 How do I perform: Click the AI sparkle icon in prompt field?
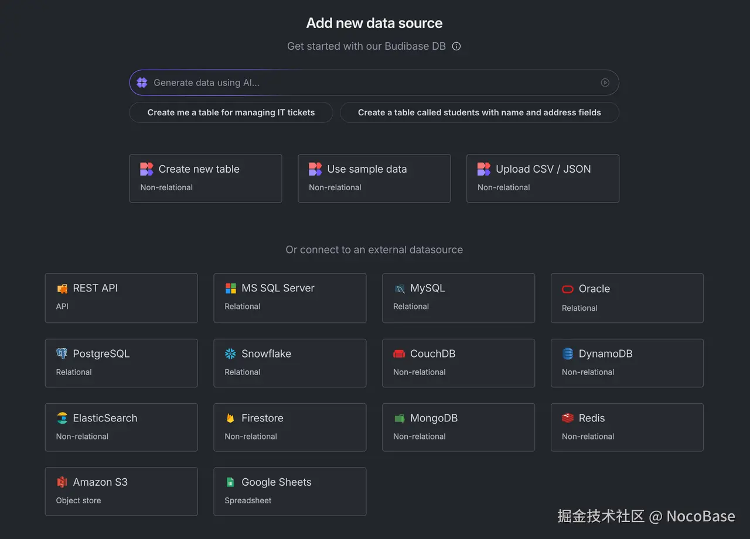point(142,83)
